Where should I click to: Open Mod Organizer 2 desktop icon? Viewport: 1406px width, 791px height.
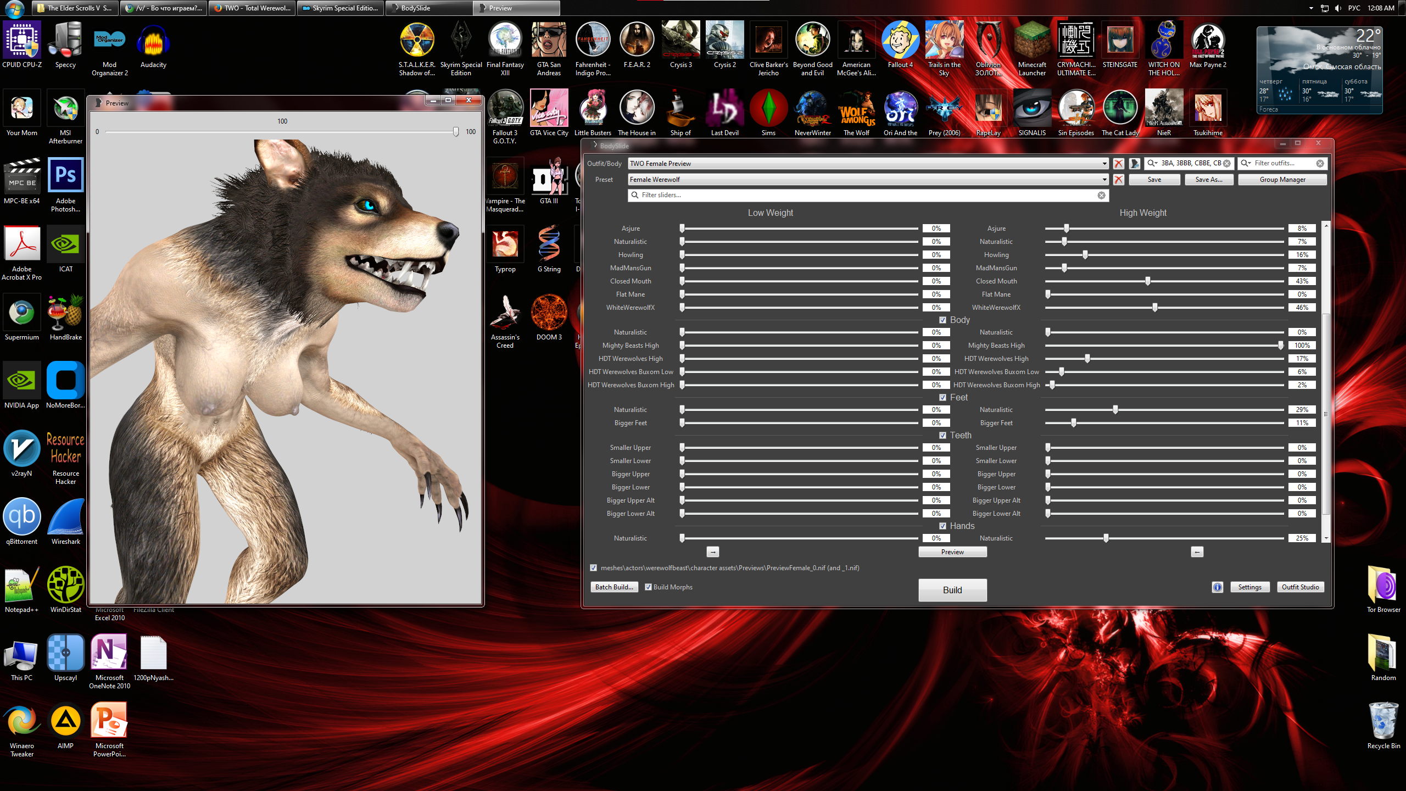click(110, 49)
